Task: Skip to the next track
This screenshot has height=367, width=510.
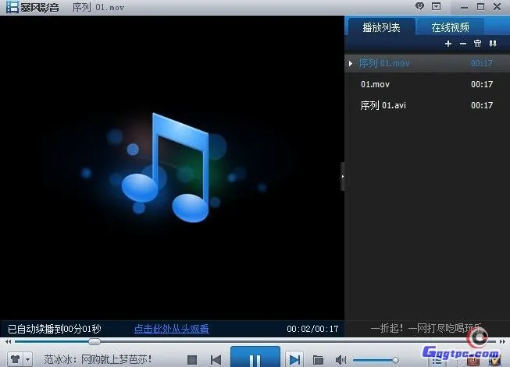Action: [294, 359]
